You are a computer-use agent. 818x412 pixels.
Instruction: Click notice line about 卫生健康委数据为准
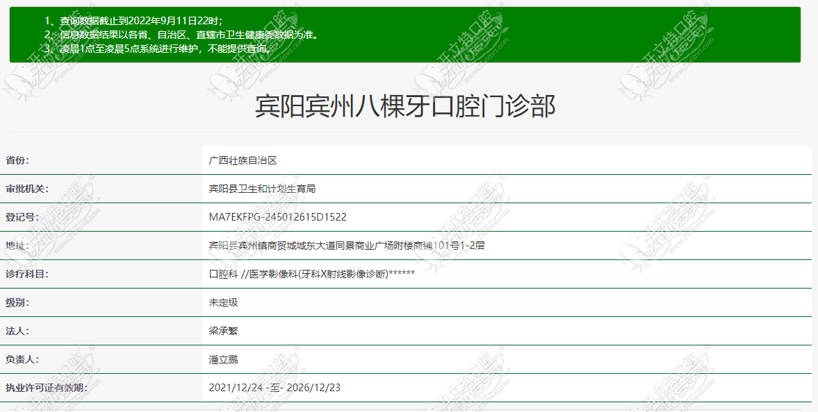coord(181,35)
